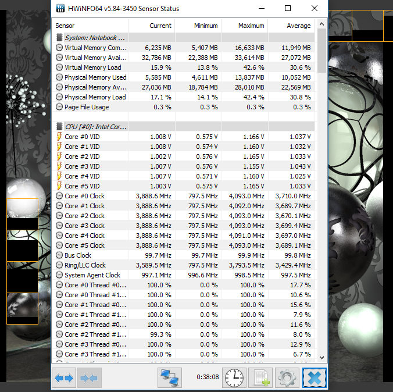Click the 16,633 MB maximum value
393x392 pixels.
(249, 48)
